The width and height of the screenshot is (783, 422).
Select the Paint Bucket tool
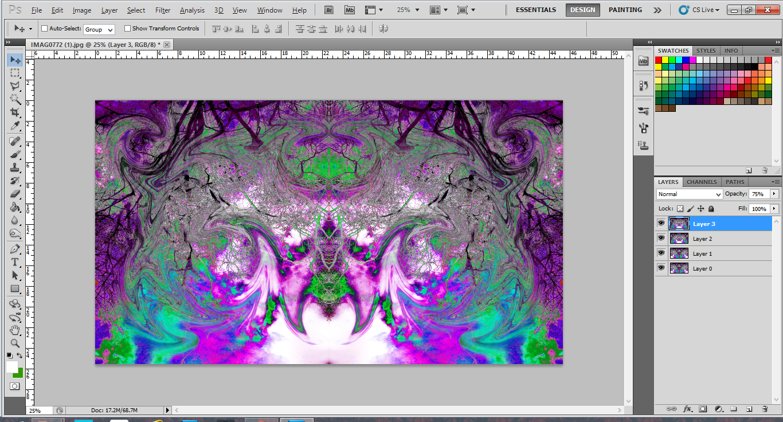(x=15, y=207)
